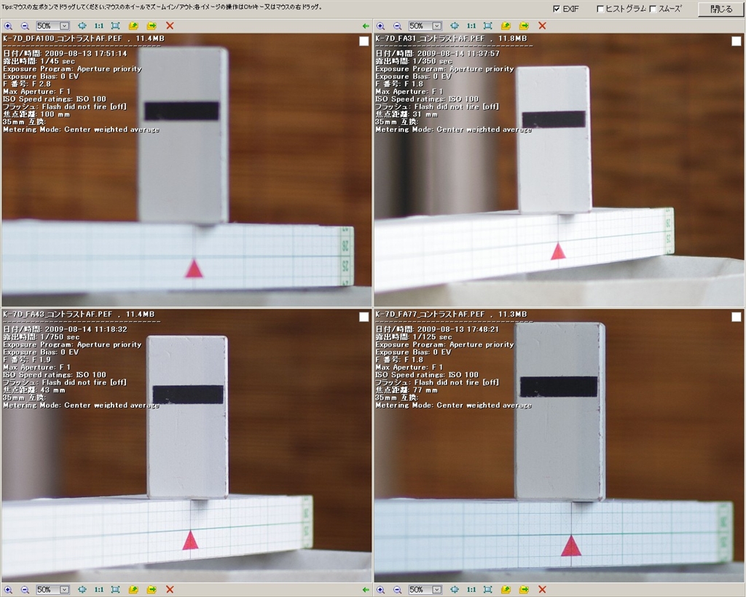Zoom in using toolbar above K-7D_DFA100 image

pos(8,26)
